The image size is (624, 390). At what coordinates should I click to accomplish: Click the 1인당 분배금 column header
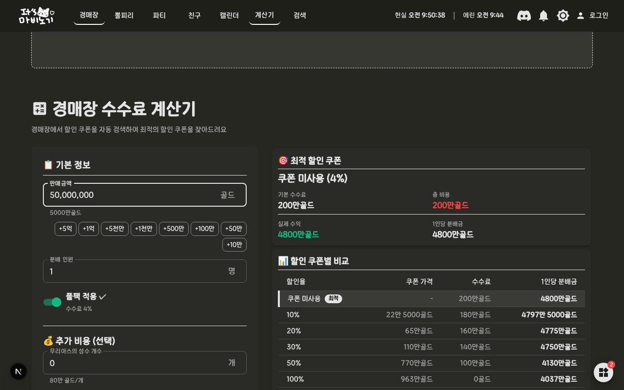coord(559,282)
